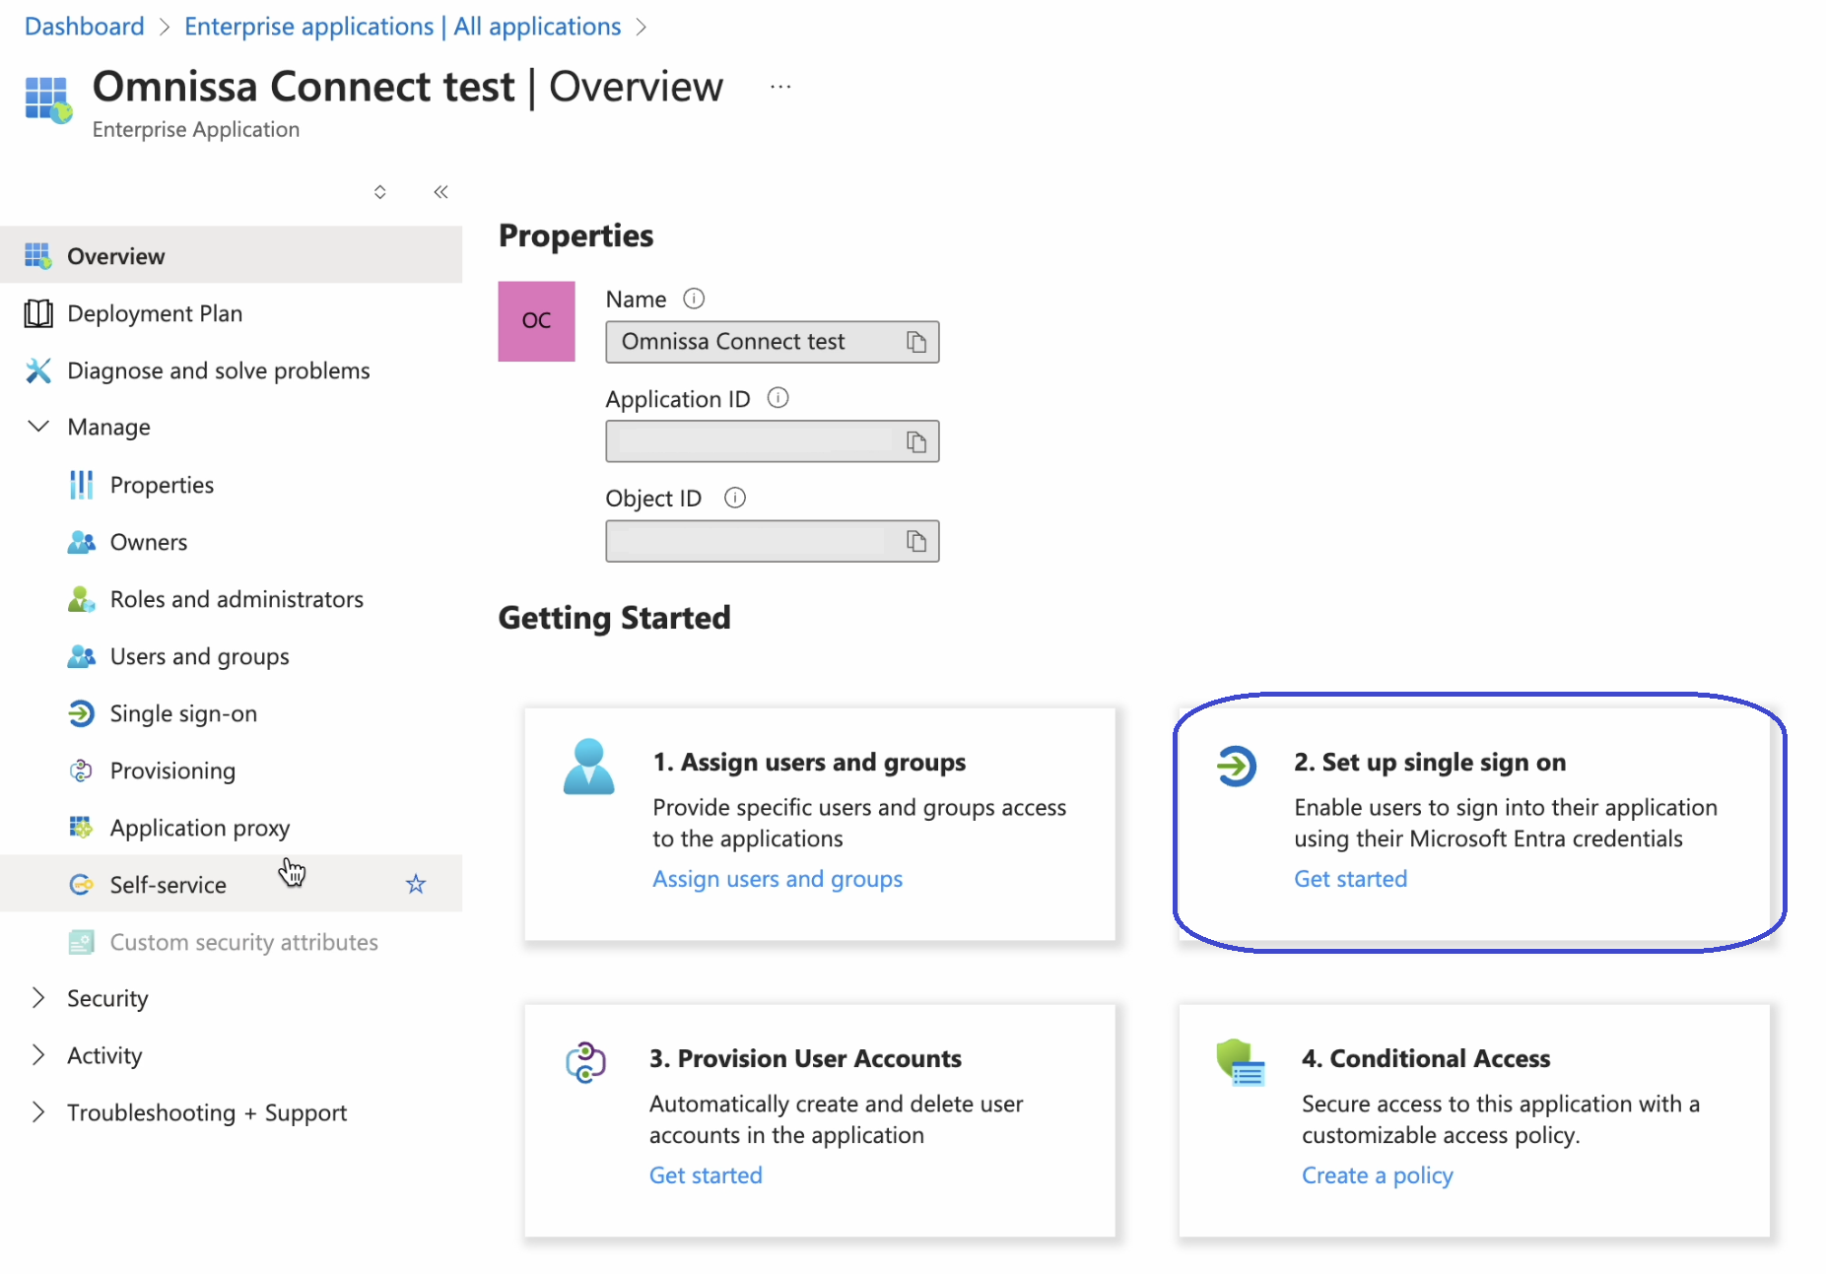The image size is (1826, 1274).
Task: Expand Troubleshooting + Support section
Action: coord(37,1112)
